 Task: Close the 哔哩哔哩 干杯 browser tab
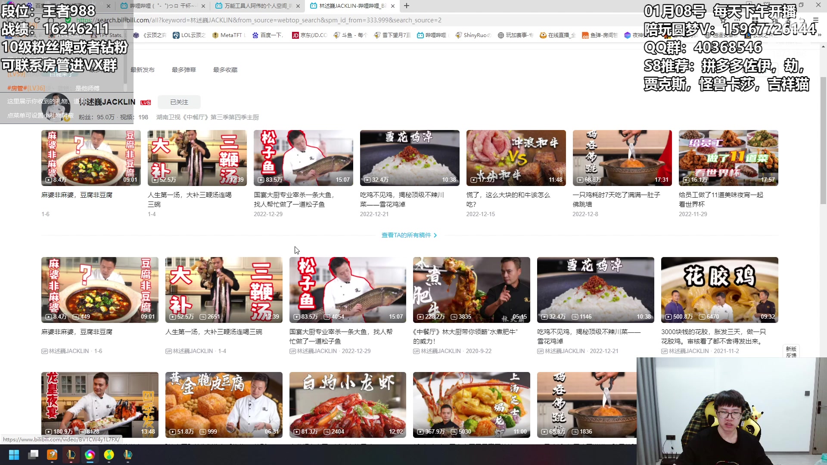point(203,6)
